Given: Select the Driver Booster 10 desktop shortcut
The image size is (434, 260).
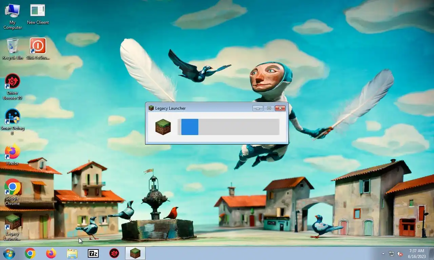Looking at the screenshot, I should coord(13,87).
